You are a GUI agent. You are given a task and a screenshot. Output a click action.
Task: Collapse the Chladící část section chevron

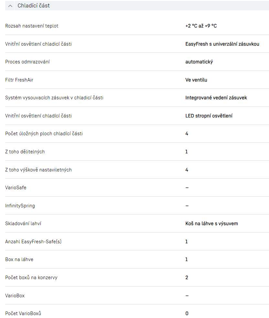(10, 6)
